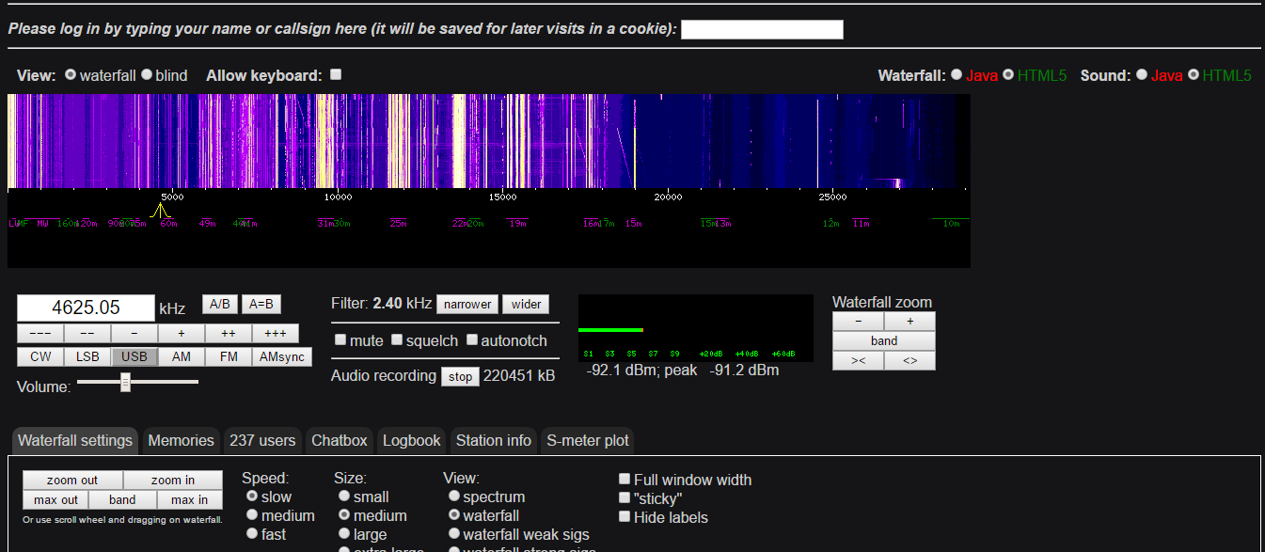The width and height of the screenshot is (1265, 552).
Task: Set waterfall Speed to fast
Action: click(251, 533)
